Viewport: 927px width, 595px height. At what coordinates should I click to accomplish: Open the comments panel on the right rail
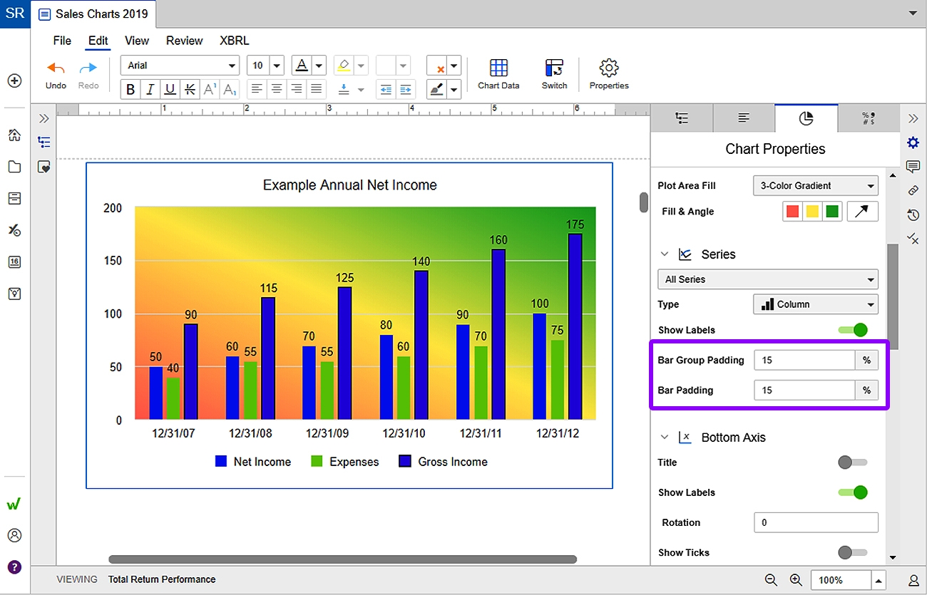(x=913, y=167)
